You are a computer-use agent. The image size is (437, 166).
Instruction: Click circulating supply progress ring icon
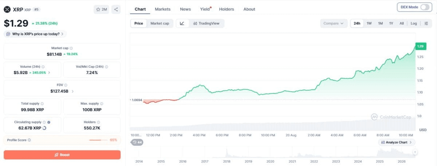click(44, 128)
